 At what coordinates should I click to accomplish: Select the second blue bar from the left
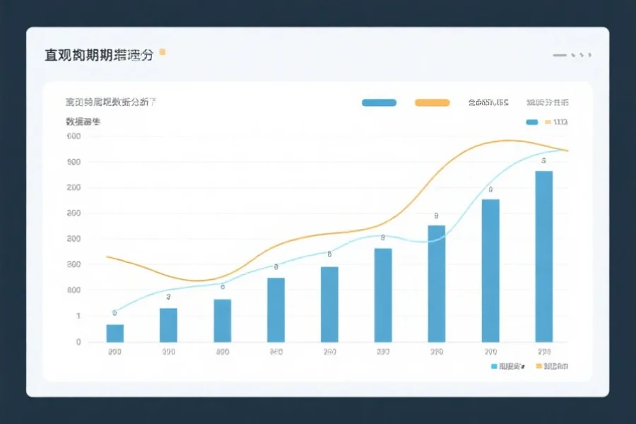tap(168, 325)
